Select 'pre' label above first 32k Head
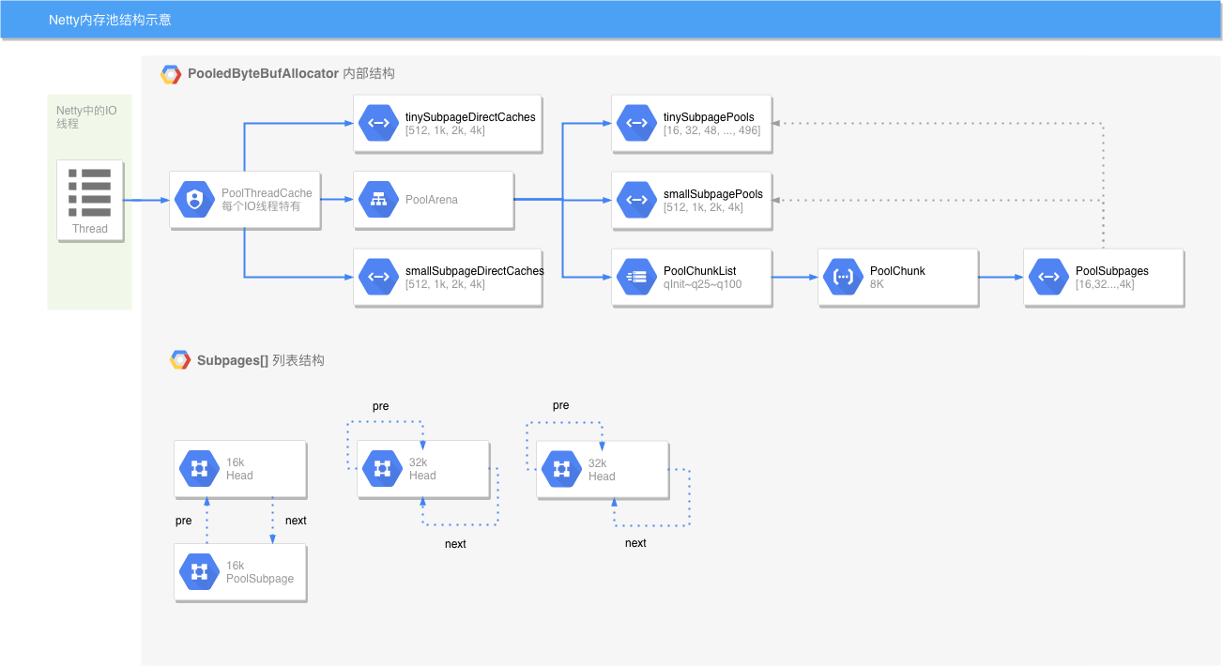Viewport: 1223px width, 666px height. pos(380,406)
